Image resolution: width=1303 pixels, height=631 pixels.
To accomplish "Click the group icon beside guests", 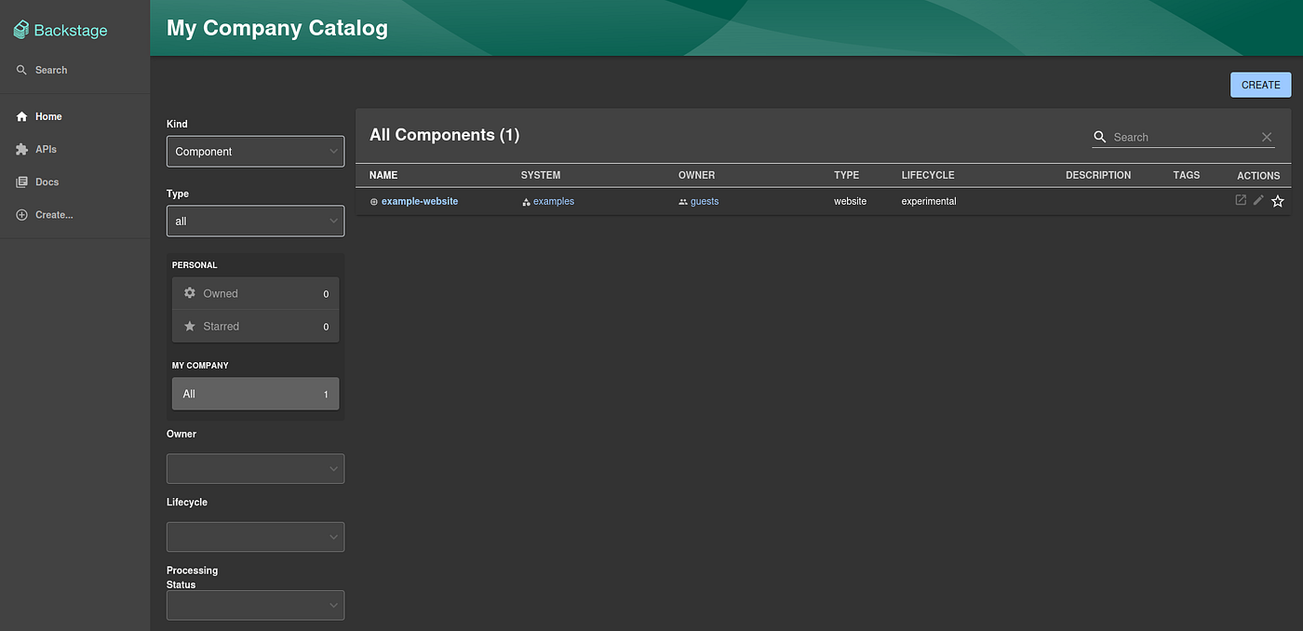I will click(683, 202).
